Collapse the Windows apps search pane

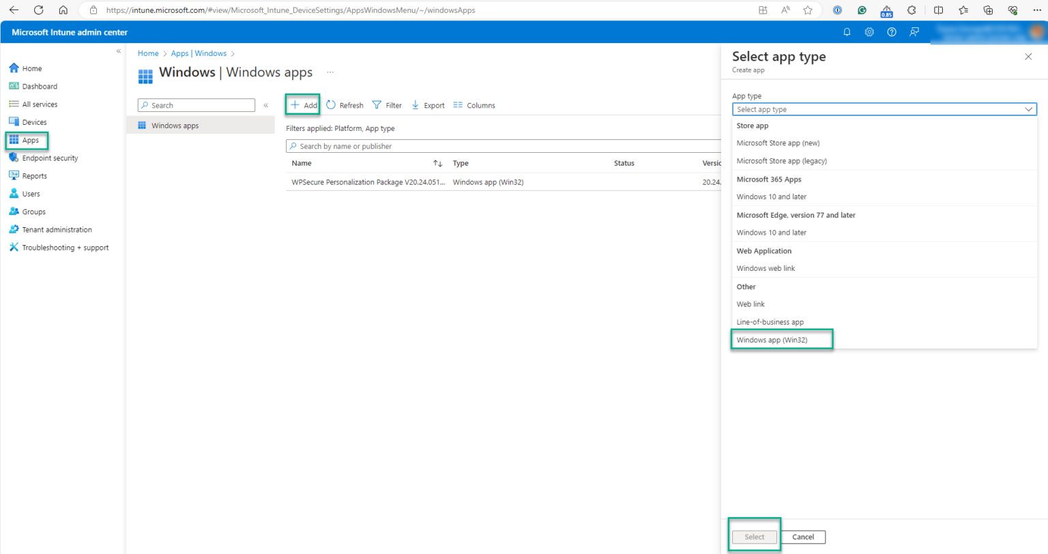(266, 105)
